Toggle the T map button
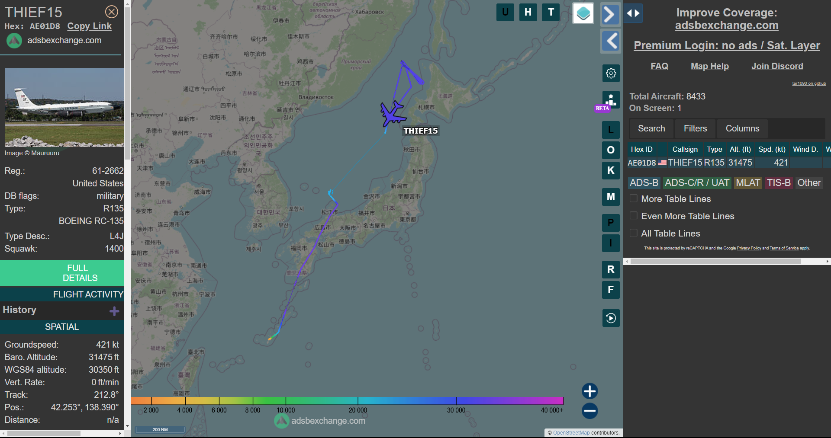 tap(551, 12)
